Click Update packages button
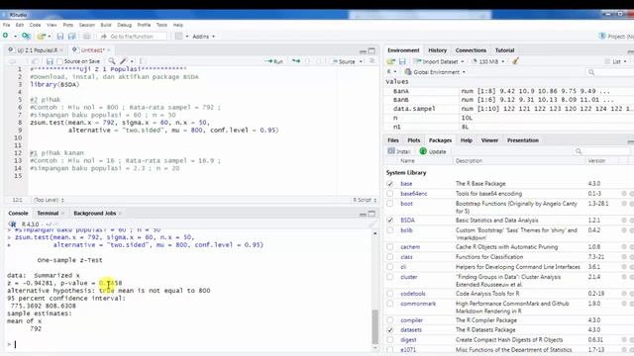The image size is (634, 356). [433, 151]
